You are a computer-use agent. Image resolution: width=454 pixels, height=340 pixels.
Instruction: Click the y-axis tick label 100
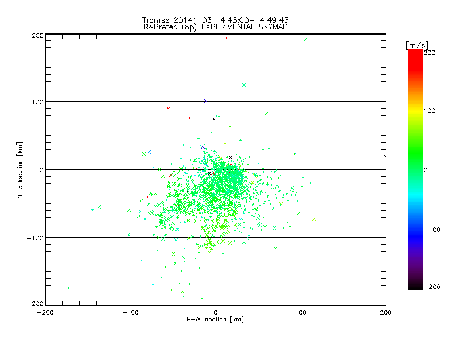(37, 102)
